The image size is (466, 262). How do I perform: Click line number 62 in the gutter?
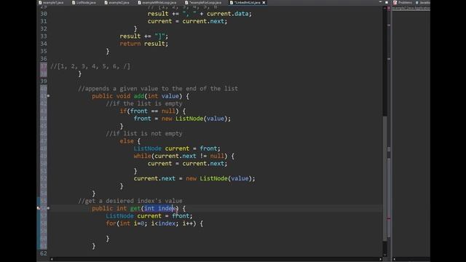[x=44, y=253]
